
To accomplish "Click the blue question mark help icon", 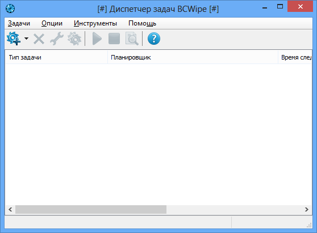I will click(x=154, y=39).
